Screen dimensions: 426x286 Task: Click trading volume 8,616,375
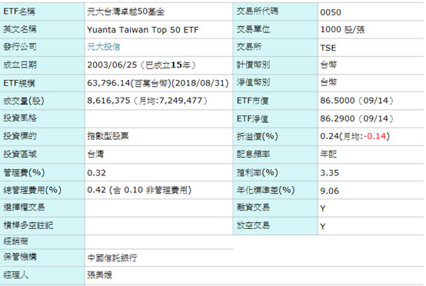click(x=108, y=101)
